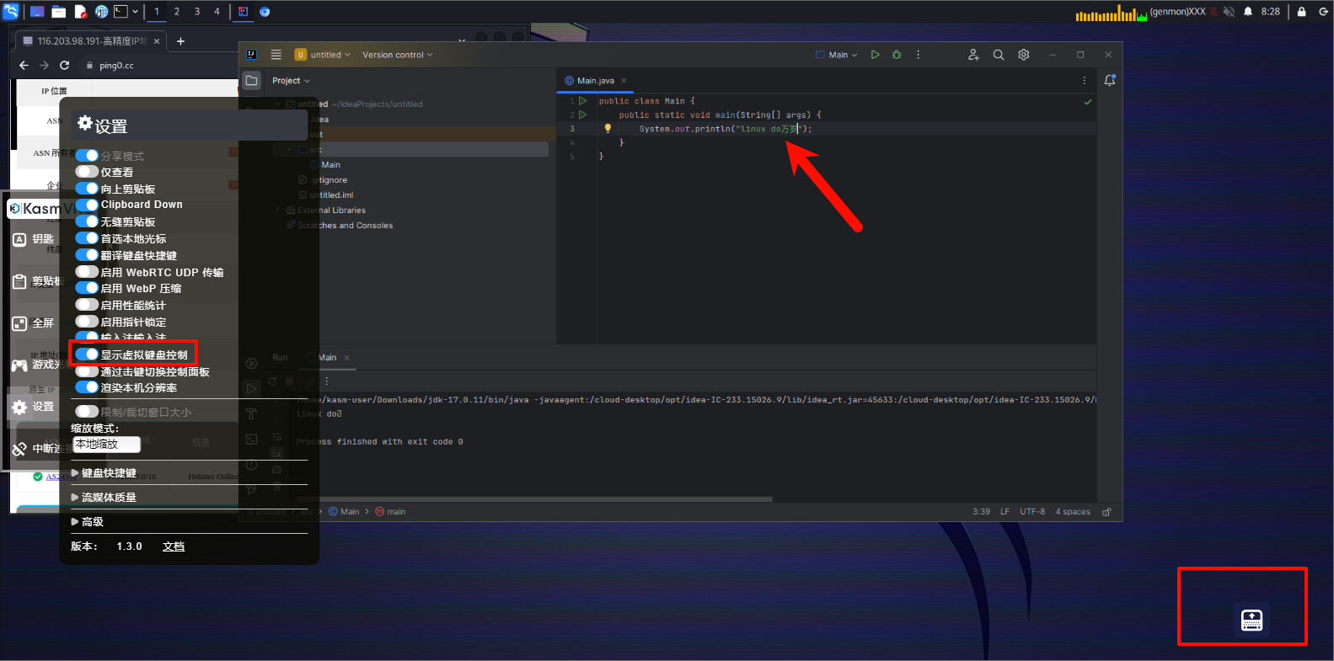Screen dimensions: 1334x661
Task: Expand 流媒体质量 section
Action: 104,498
